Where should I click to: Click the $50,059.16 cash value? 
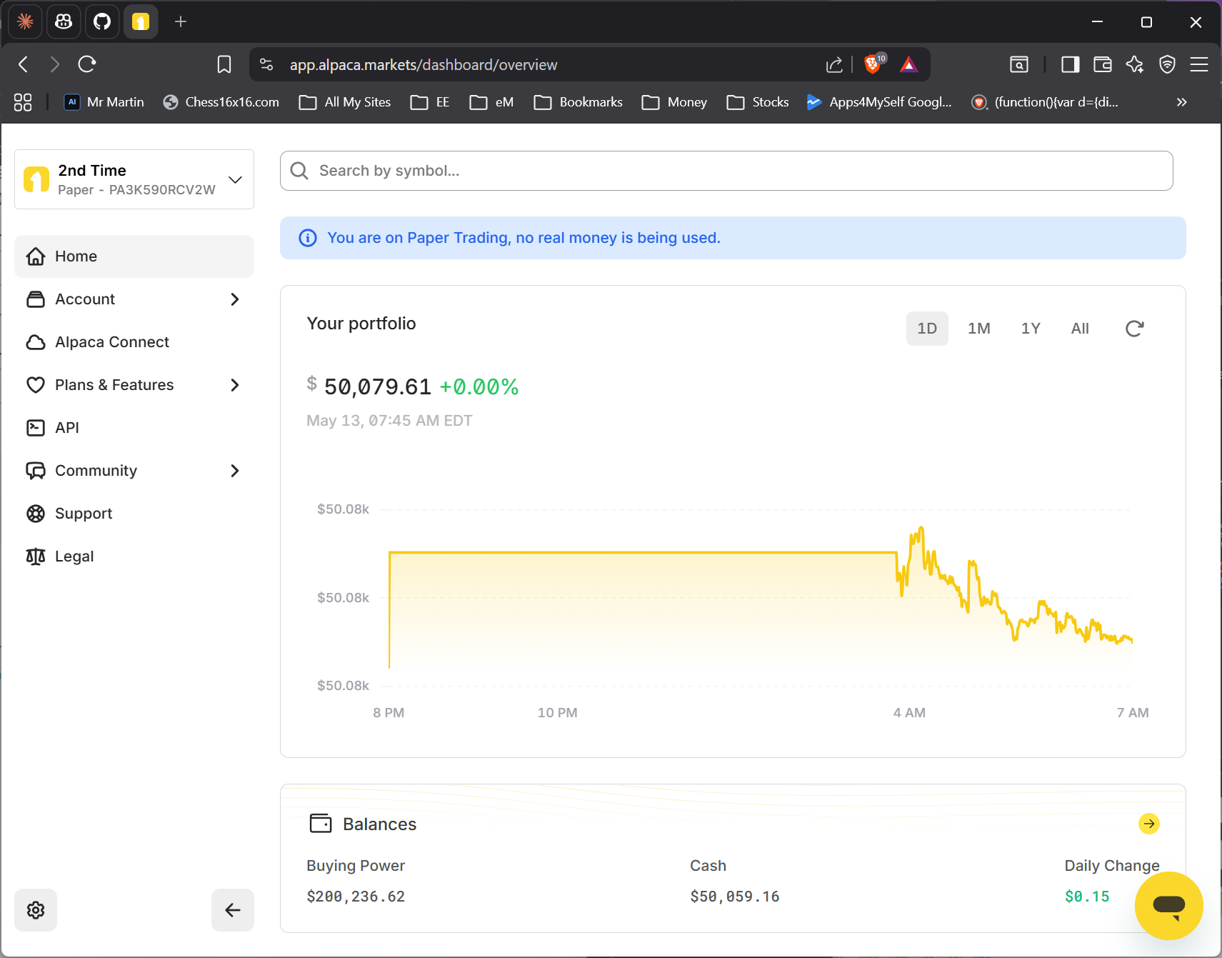(x=735, y=897)
